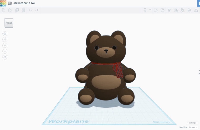Expand the collapsed shapes panel arrow
The width and height of the screenshot is (200, 130).
199,72
